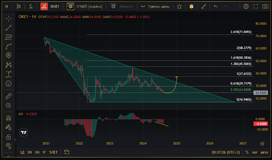Open the OKEY ticker symbol search
Image resolution: width=272 pixels, height=160 pixels.
point(50,6)
